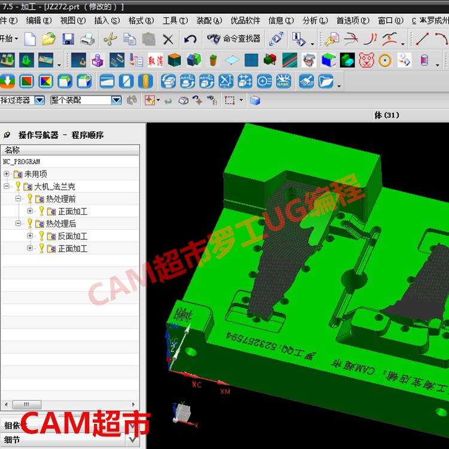Open the 命令查找器 command finder
The image size is (449, 449).
coord(234,39)
